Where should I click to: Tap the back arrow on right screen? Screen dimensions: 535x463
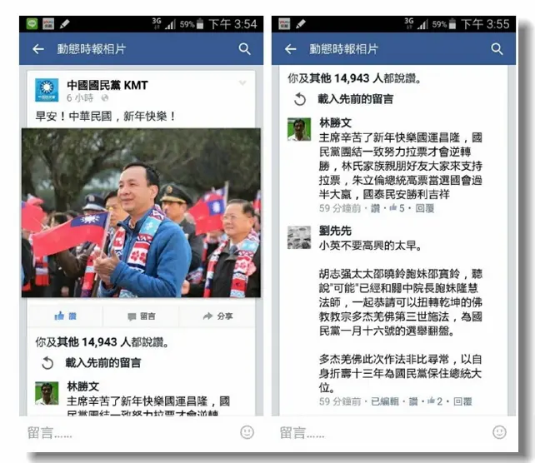[x=290, y=49]
